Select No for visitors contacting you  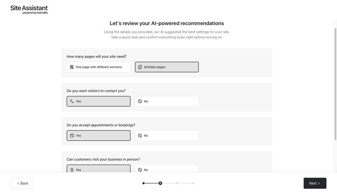[167, 101]
